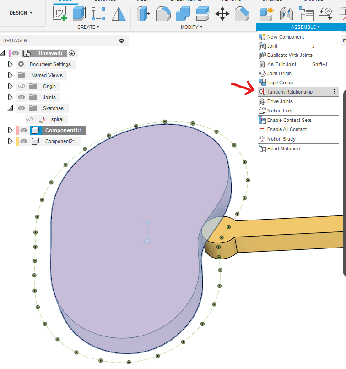Click the Extrude tool icon
This screenshot has width=346, height=369.
[x=79, y=14]
